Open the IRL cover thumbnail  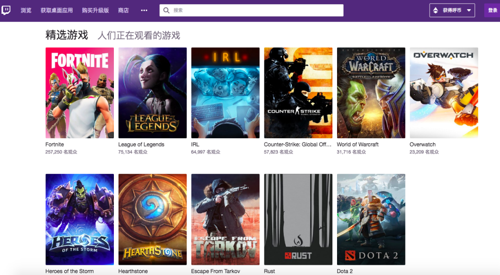point(225,92)
